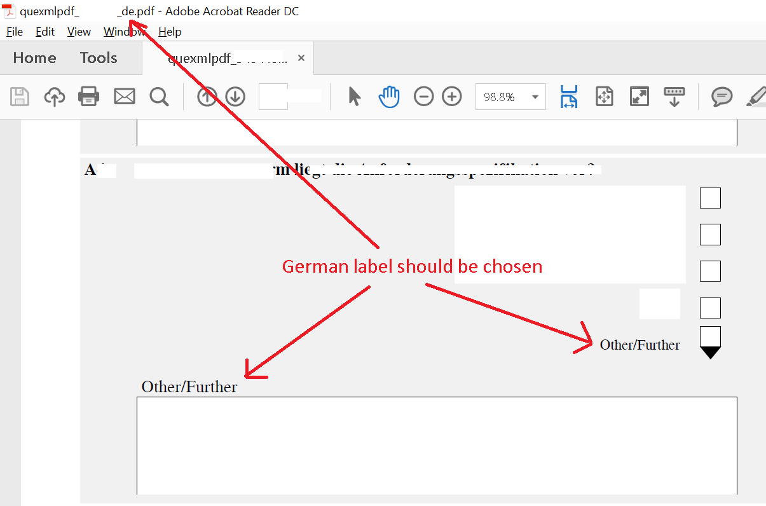
Task: Switch to the Tools tab
Action: click(99, 58)
